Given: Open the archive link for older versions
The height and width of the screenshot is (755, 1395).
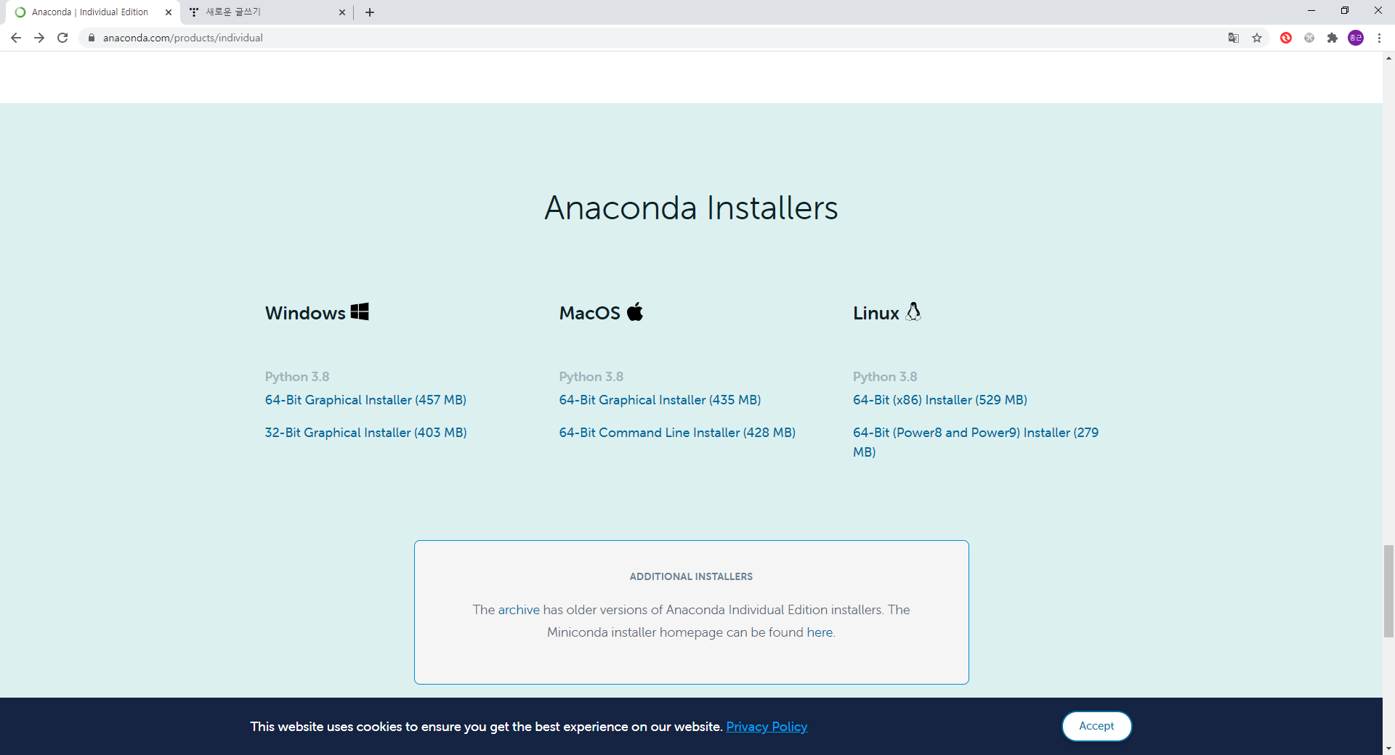Looking at the screenshot, I should click(x=519, y=610).
